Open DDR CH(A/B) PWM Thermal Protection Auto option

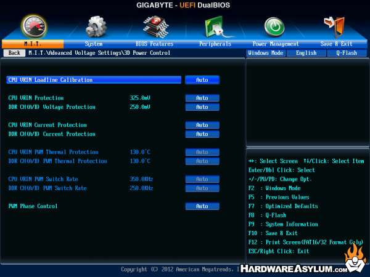pyautogui.click(x=202, y=161)
